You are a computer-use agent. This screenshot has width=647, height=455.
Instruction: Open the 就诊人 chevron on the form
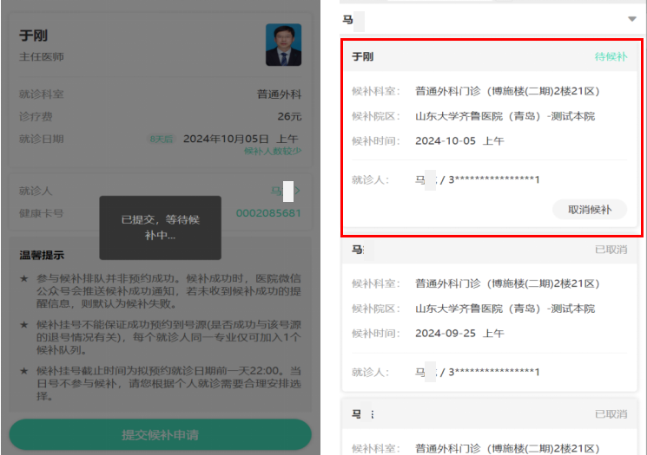297,190
